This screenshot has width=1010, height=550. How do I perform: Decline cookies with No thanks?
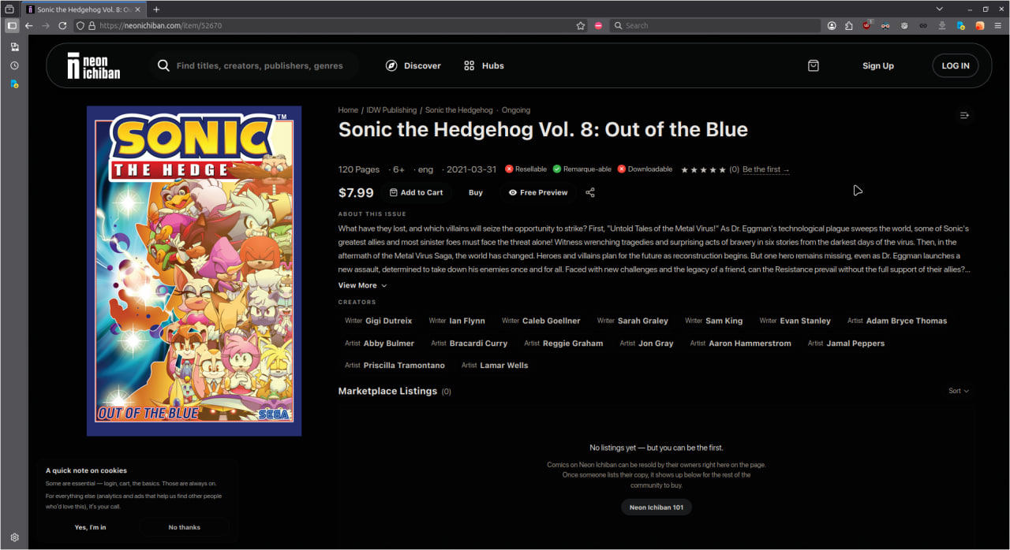click(x=185, y=527)
